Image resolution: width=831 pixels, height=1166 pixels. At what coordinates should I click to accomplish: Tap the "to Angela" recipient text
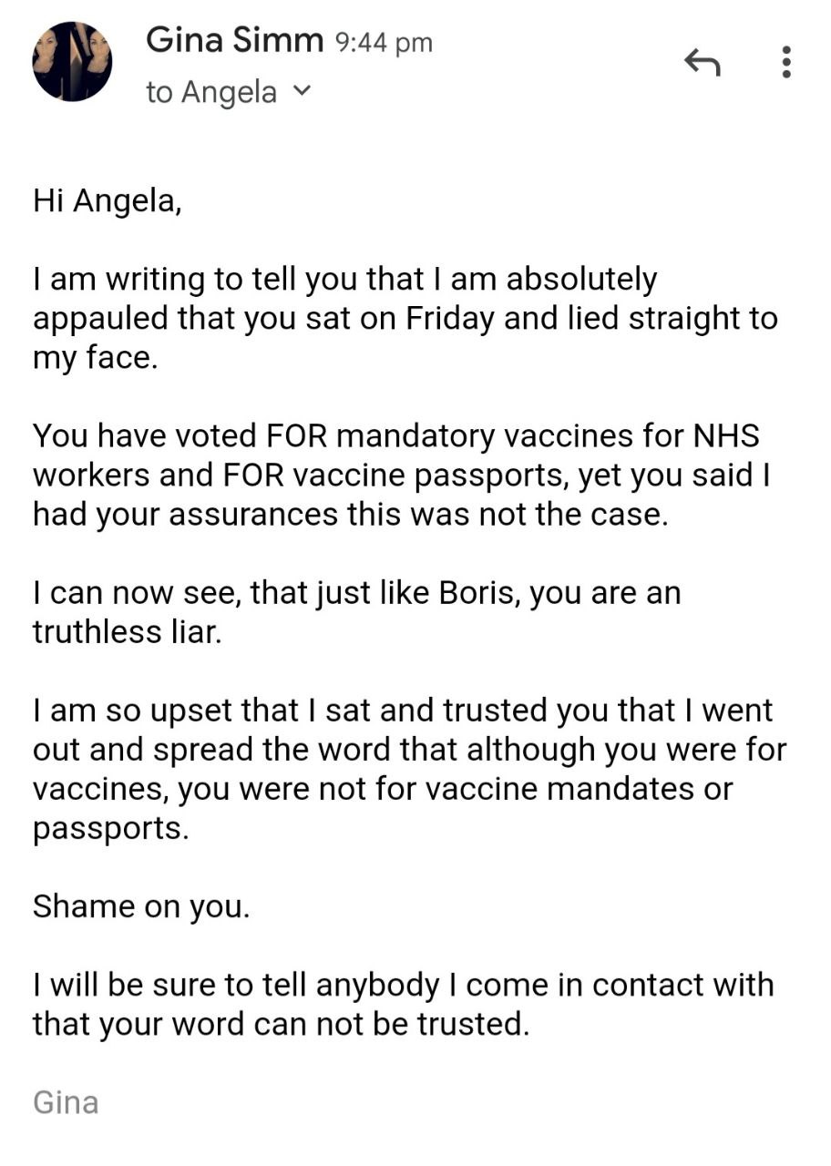(210, 92)
